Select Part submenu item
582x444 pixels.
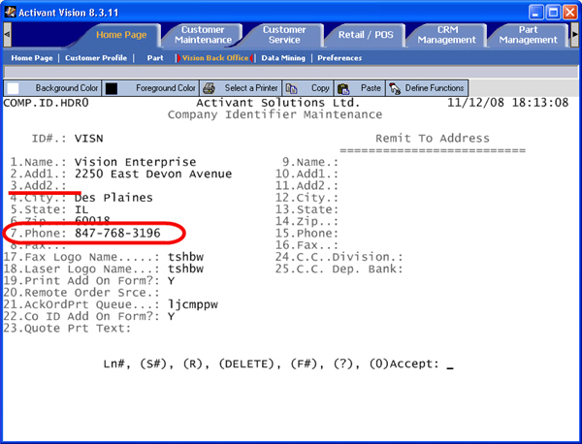(x=155, y=58)
